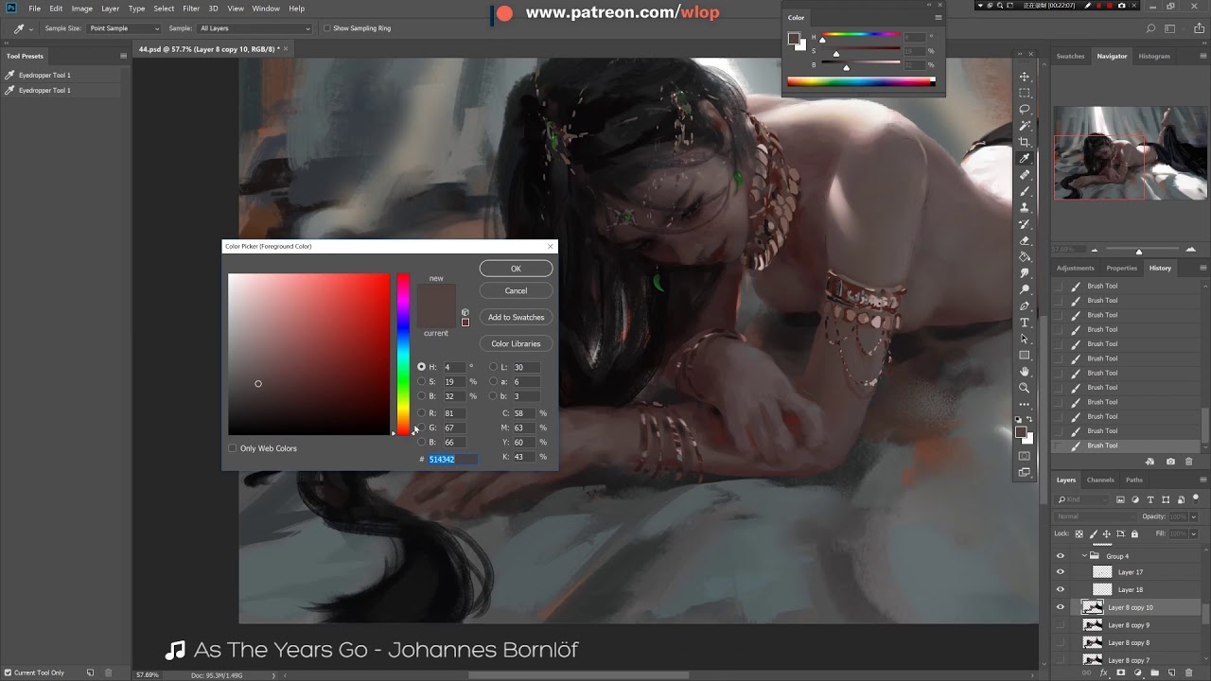Select the Magic Wand tool
Image resolution: width=1211 pixels, height=681 pixels.
point(1025,126)
